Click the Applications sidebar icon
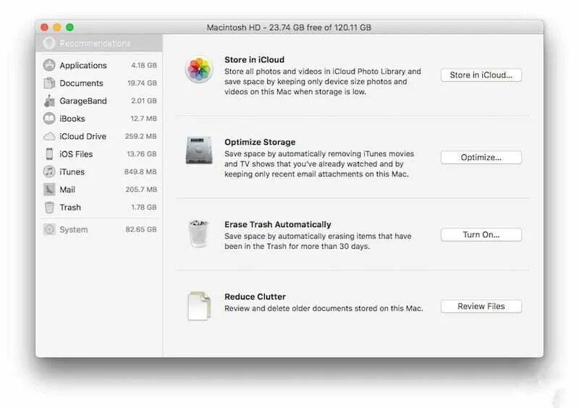Screen dimensions: 579x408 coord(49,65)
